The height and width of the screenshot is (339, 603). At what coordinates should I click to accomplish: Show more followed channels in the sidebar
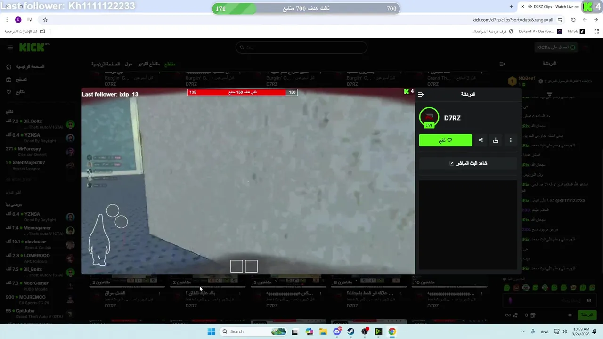point(13,193)
